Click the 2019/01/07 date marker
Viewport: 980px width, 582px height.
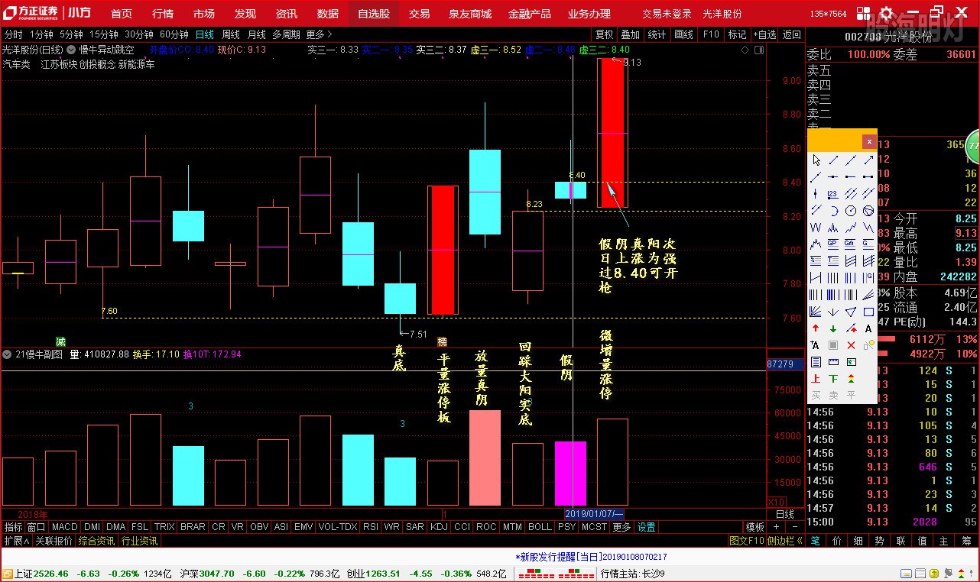tap(595, 515)
